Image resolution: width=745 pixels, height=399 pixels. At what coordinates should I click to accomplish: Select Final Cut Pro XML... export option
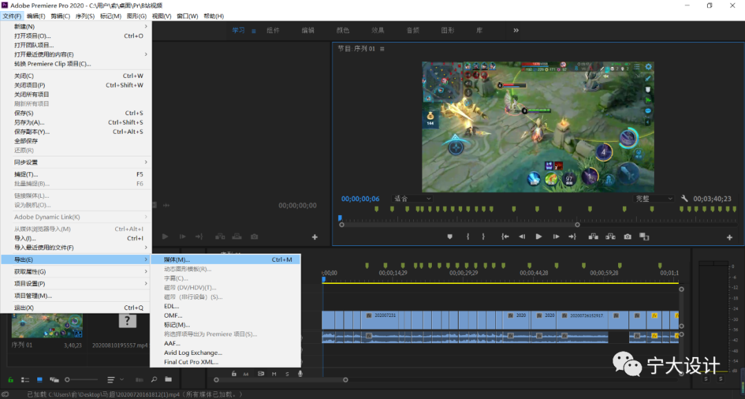pos(226,362)
